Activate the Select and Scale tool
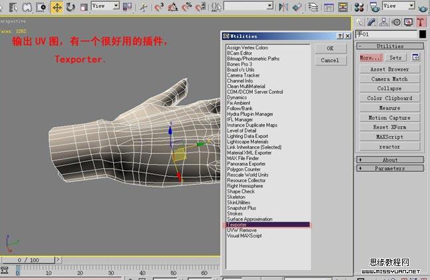The image size is (430, 280). pyautogui.click(x=84, y=7)
